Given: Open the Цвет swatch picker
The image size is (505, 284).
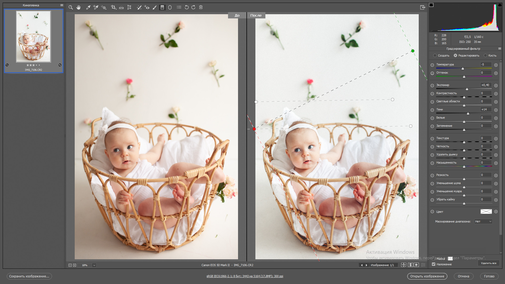Looking at the screenshot, I should (x=486, y=212).
